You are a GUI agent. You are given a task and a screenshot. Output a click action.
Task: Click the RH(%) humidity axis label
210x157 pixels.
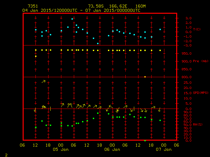click(x=198, y=125)
